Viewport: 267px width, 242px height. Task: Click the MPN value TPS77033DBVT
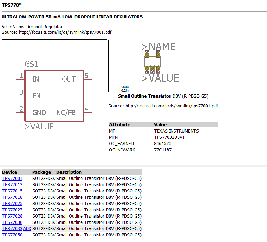[169, 137]
